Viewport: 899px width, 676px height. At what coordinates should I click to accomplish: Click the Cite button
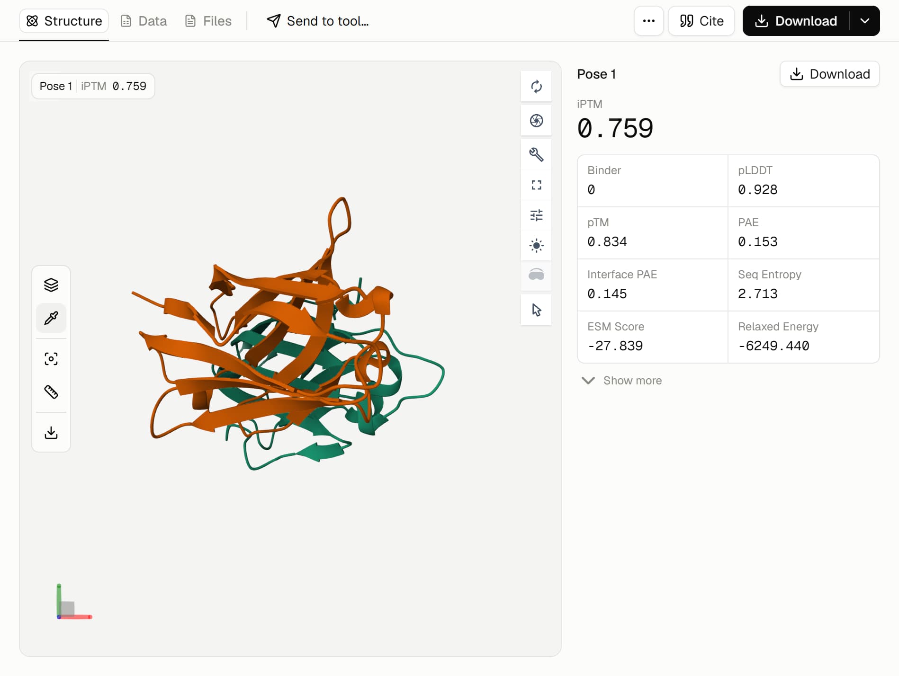coord(701,21)
